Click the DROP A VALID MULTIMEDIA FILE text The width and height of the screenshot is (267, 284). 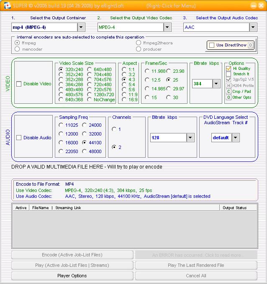click(87, 167)
